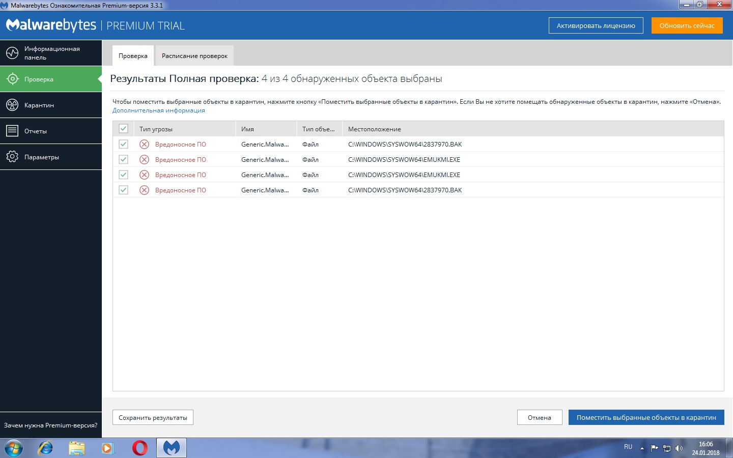733x458 pixels.
Task: Open Windows Media Player from taskbar
Action: click(108, 448)
